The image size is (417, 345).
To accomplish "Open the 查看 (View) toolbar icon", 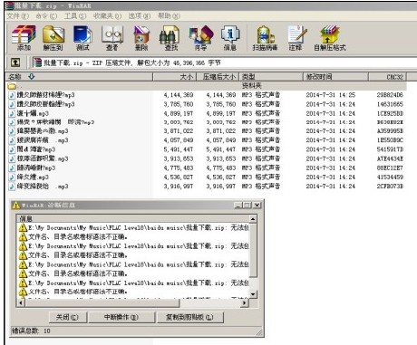I will (x=112, y=38).
